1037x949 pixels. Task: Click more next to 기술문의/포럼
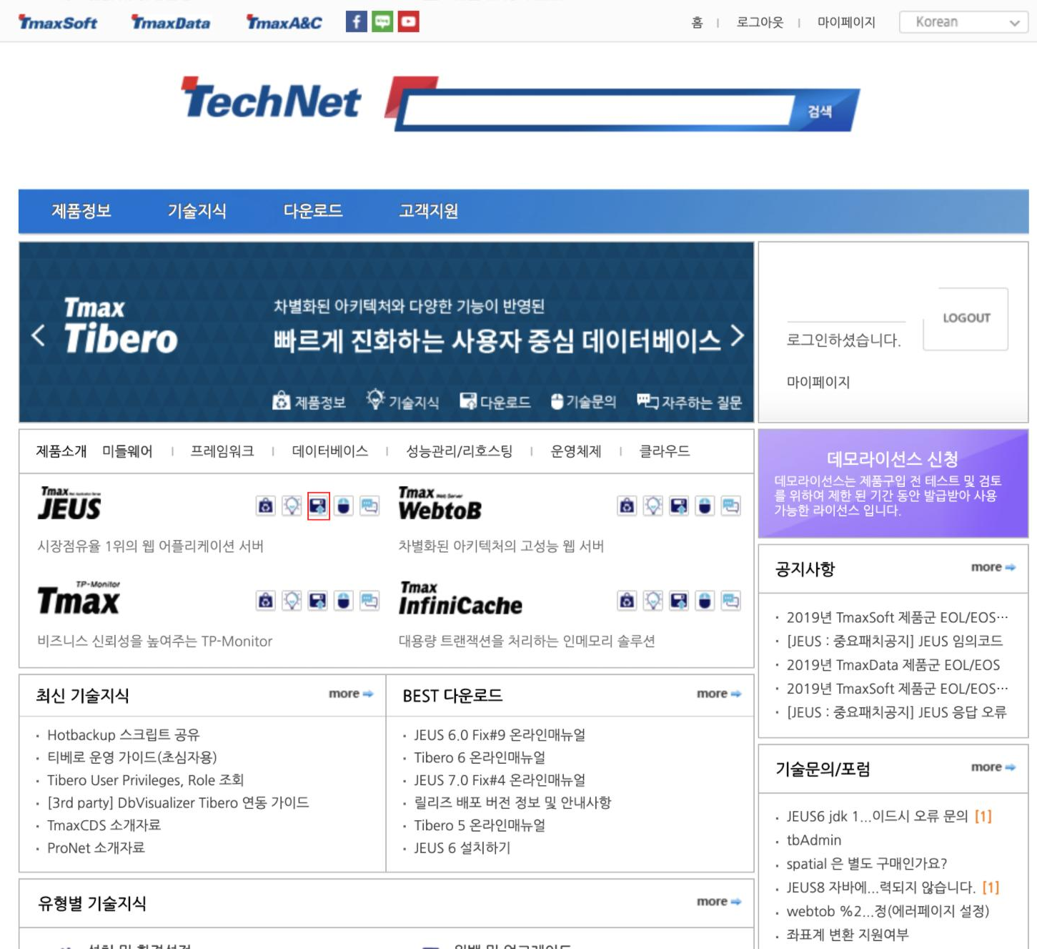(993, 767)
